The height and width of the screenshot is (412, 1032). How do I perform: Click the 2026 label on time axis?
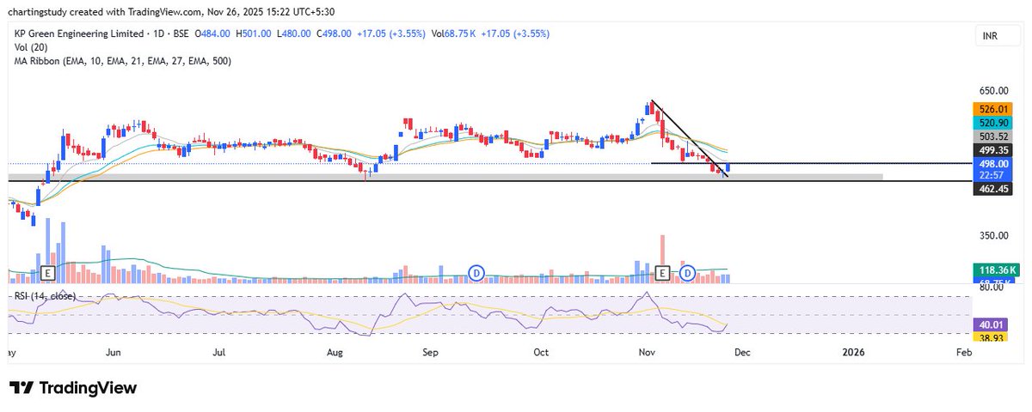pyautogui.click(x=853, y=352)
